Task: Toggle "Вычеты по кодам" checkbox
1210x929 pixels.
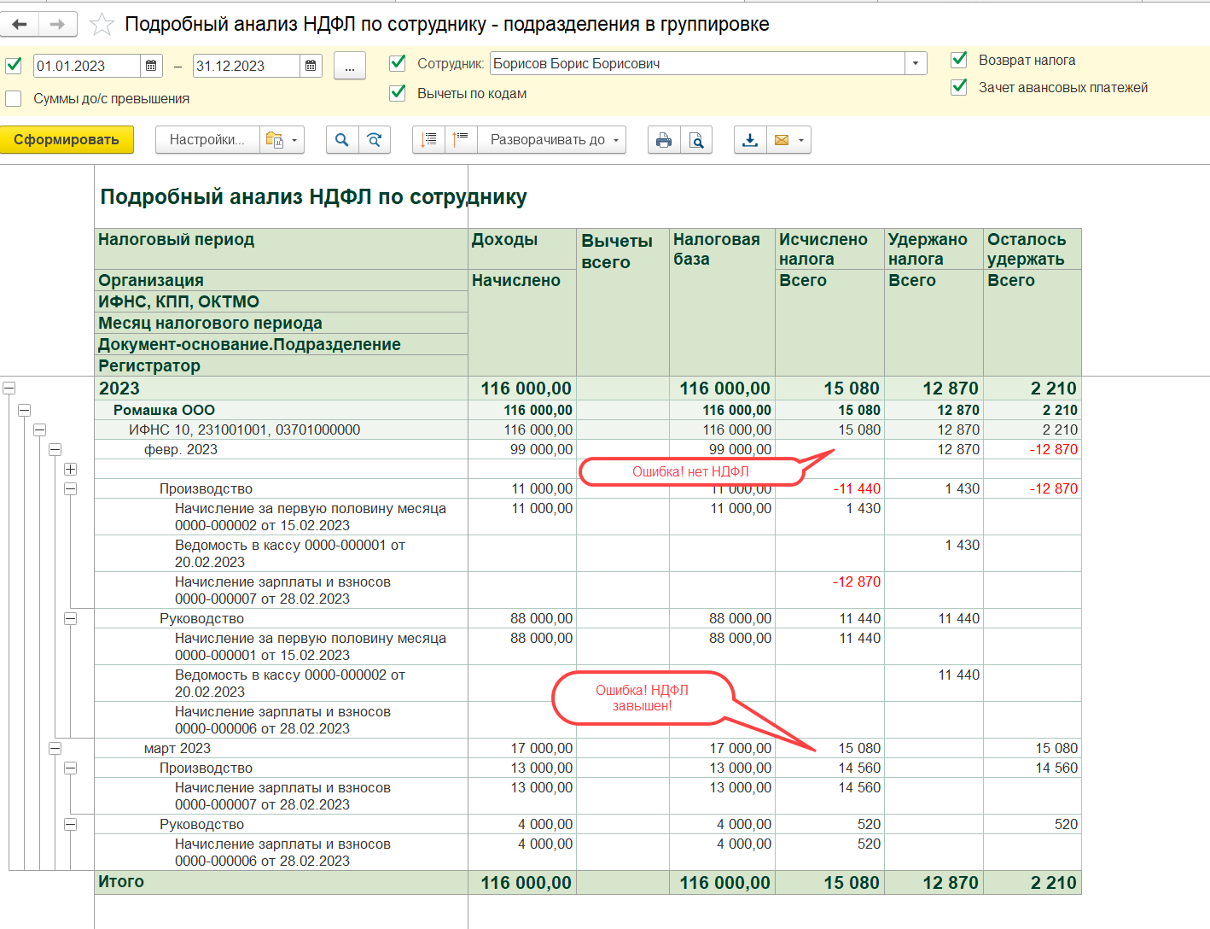Action: [398, 93]
